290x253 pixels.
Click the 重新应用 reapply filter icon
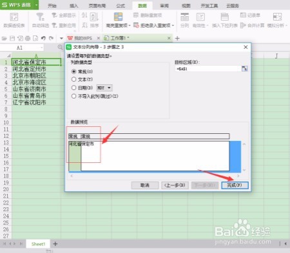tap(54, 25)
